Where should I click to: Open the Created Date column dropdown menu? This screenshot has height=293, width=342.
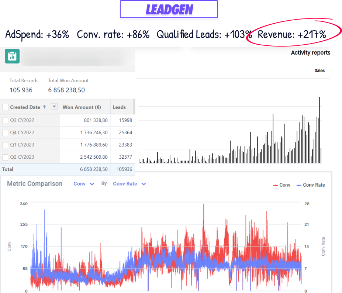[x=54, y=107]
